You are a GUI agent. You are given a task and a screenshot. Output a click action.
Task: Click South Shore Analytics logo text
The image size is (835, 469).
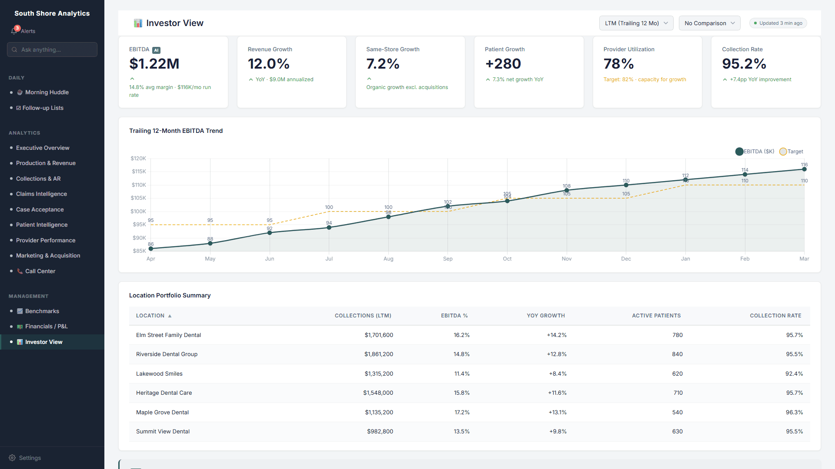pos(52,13)
